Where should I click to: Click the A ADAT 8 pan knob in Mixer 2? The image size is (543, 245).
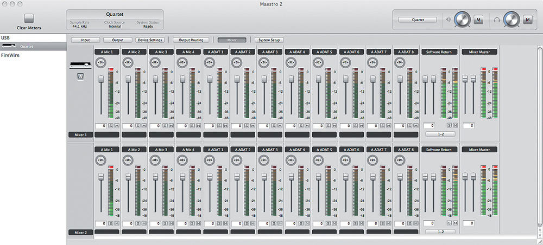(399, 160)
